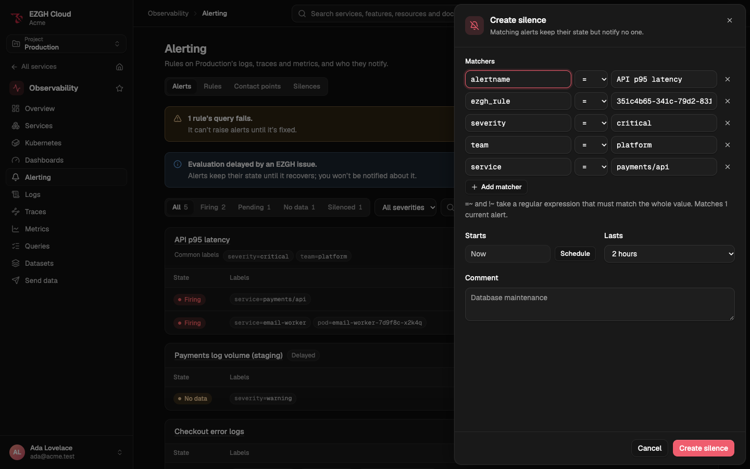
Task: Open the Lasts duration dropdown
Action: pyautogui.click(x=669, y=254)
